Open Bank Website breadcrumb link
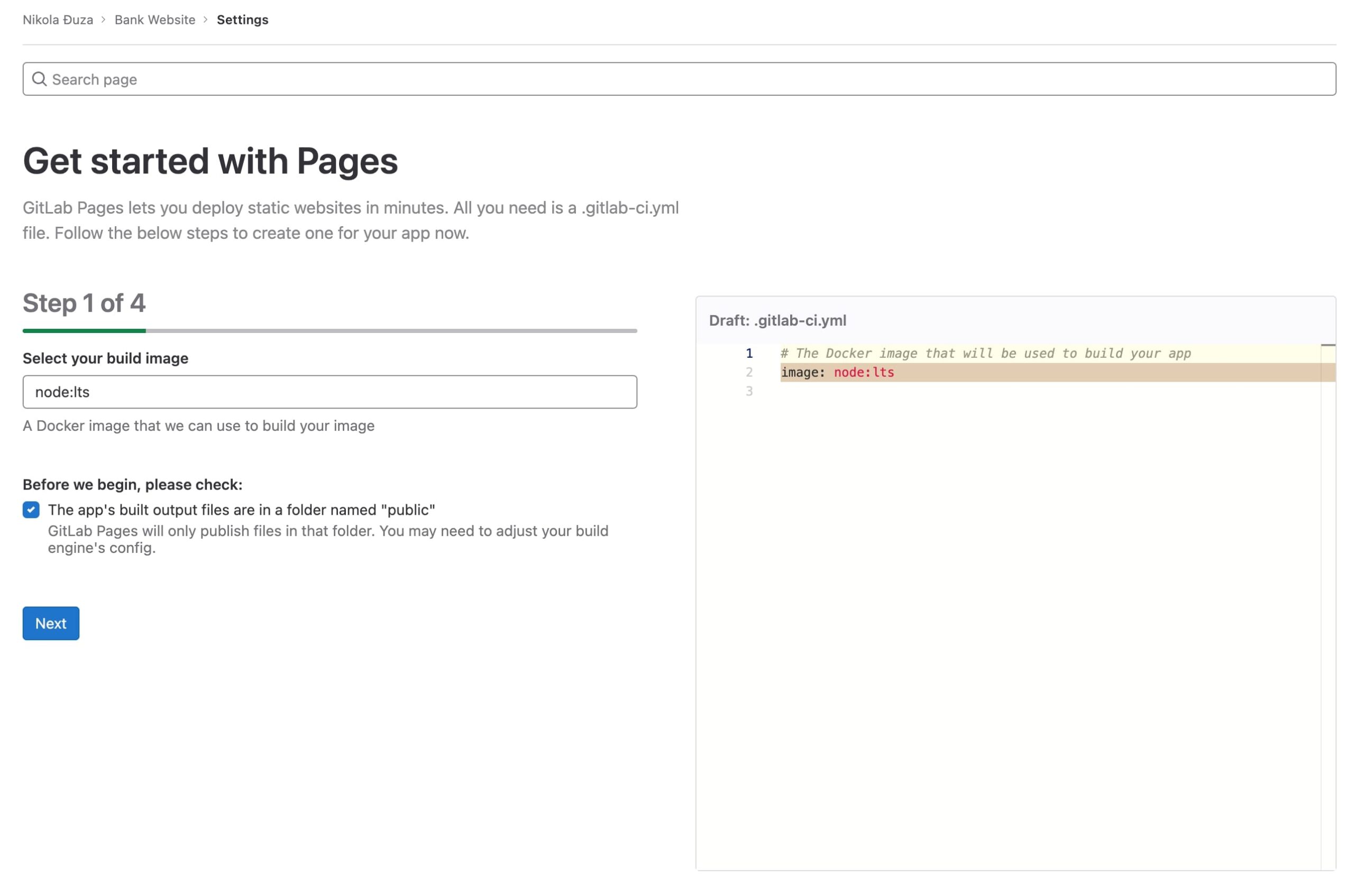The width and height of the screenshot is (1354, 888). [155, 20]
